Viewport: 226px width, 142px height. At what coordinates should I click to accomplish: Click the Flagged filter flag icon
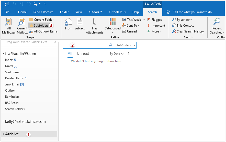coord(149,19)
